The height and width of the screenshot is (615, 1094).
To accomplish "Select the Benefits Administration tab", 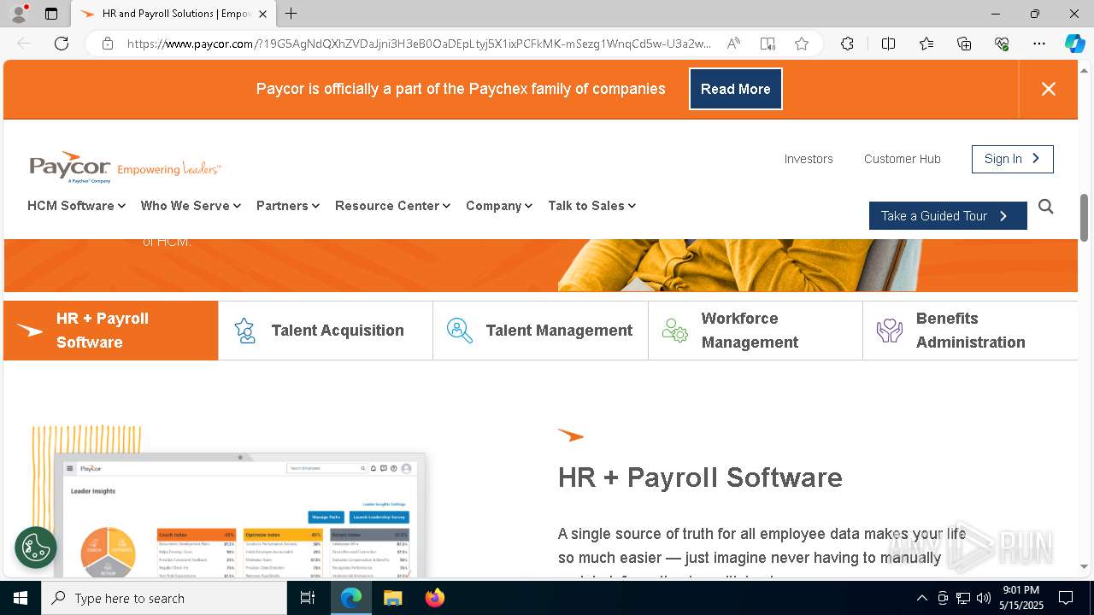I will (970, 331).
